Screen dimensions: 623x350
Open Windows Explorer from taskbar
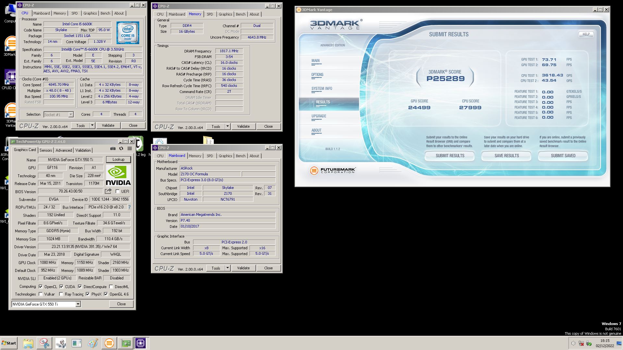pyautogui.click(x=28, y=343)
